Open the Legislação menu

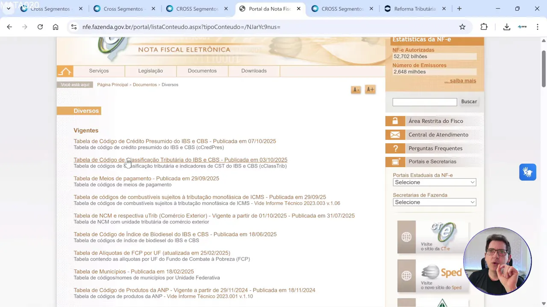[150, 71]
